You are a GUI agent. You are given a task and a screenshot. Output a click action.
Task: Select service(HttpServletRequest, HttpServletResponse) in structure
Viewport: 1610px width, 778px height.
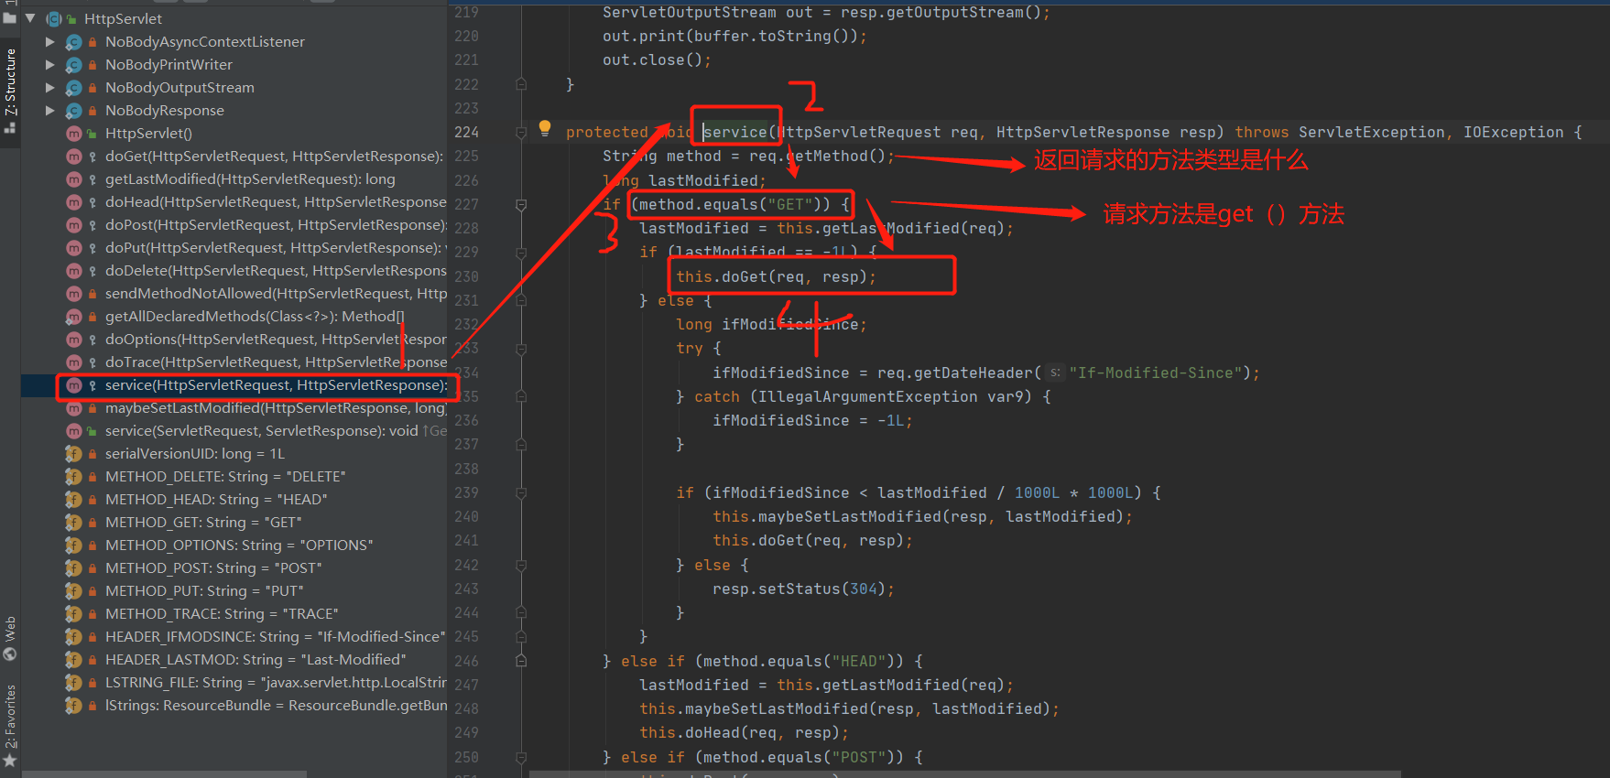pyautogui.click(x=277, y=385)
